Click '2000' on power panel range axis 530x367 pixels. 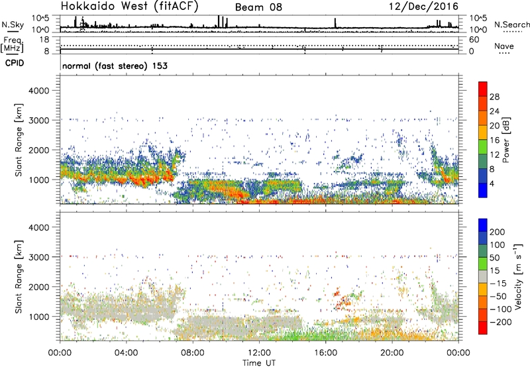[39, 150]
